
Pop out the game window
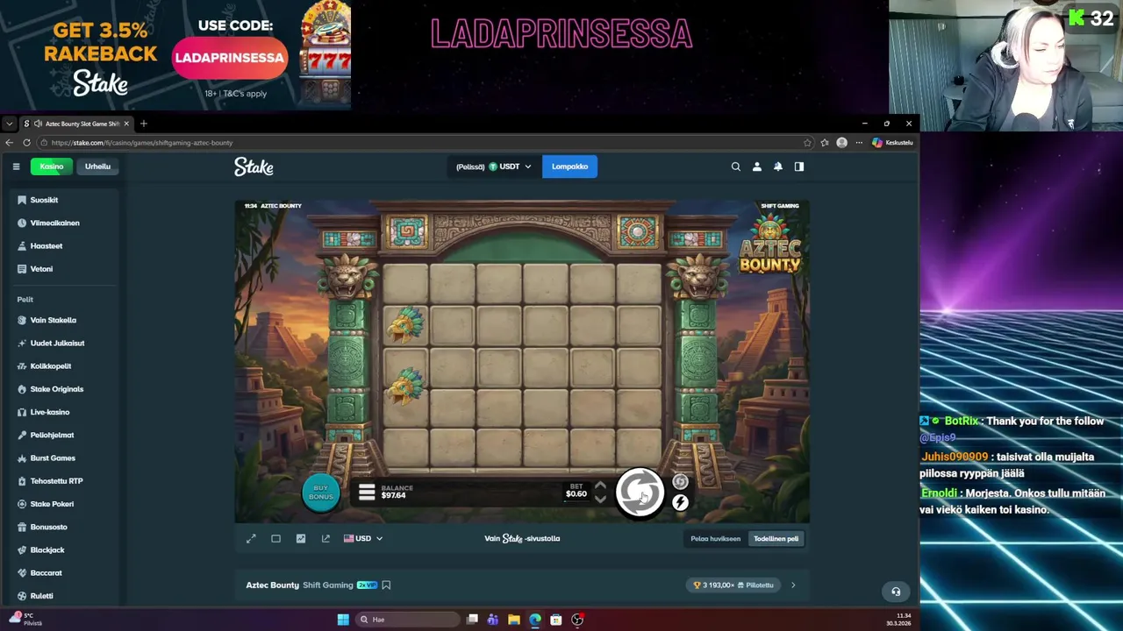pos(325,538)
